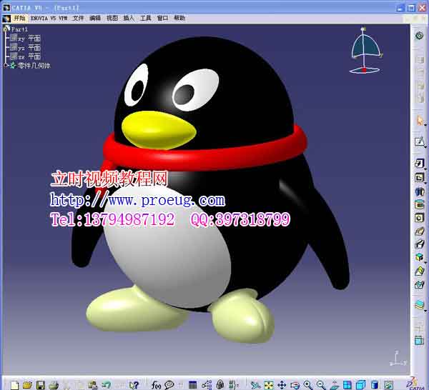This screenshot has height=390, width=429.
Task: Fit all in view icon
Action: tap(269, 385)
